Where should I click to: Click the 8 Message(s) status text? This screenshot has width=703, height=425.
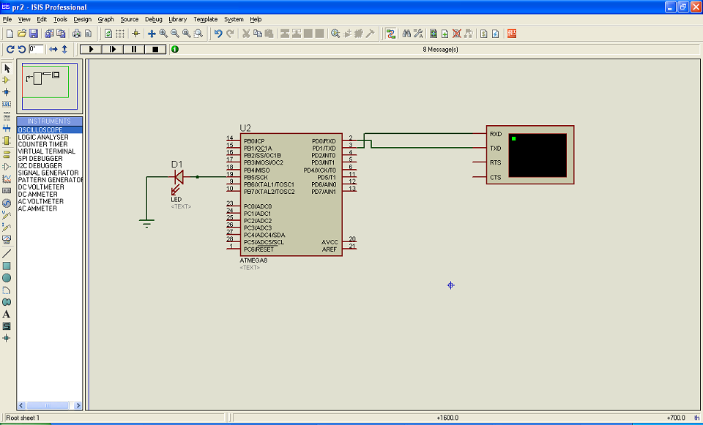[440, 50]
